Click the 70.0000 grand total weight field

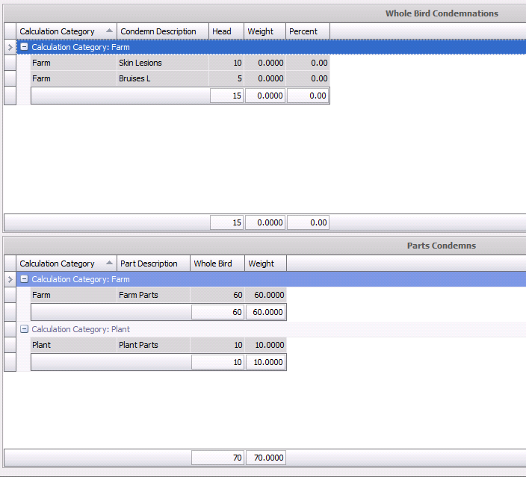(x=265, y=458)
